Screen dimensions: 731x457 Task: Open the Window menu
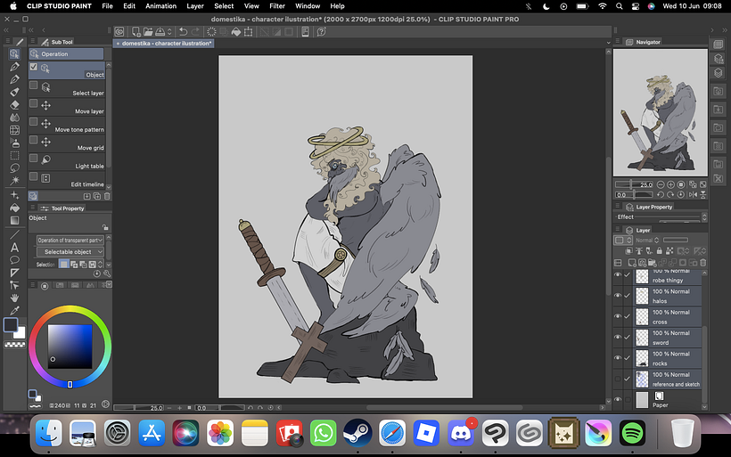(308, 6)
